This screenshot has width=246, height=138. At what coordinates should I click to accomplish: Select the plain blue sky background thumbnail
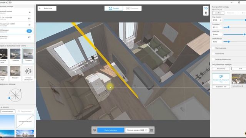point(7,122)
